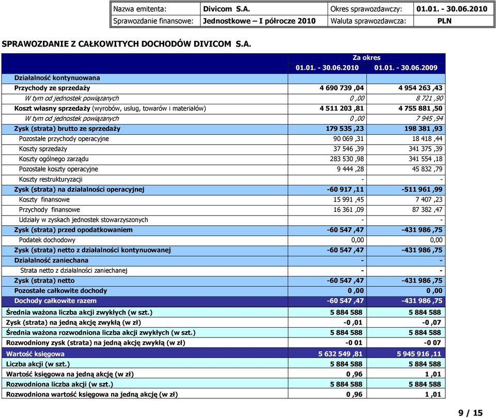Click the 'Działalność kontynuowana' row label

click(x=57, y=78)
